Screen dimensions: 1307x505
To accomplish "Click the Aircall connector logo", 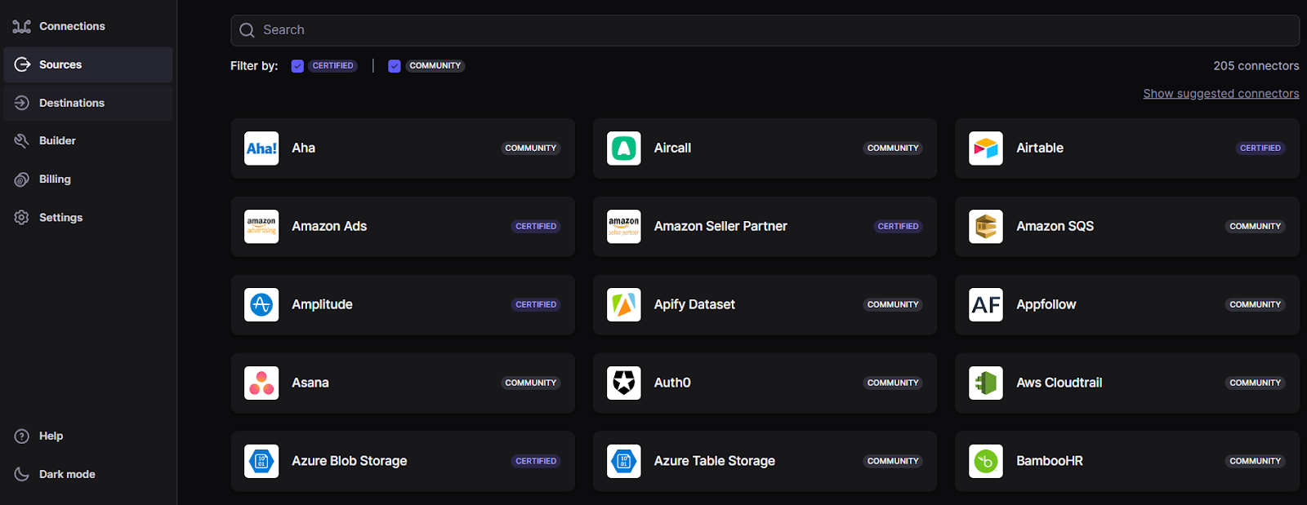I will point(624,148).
